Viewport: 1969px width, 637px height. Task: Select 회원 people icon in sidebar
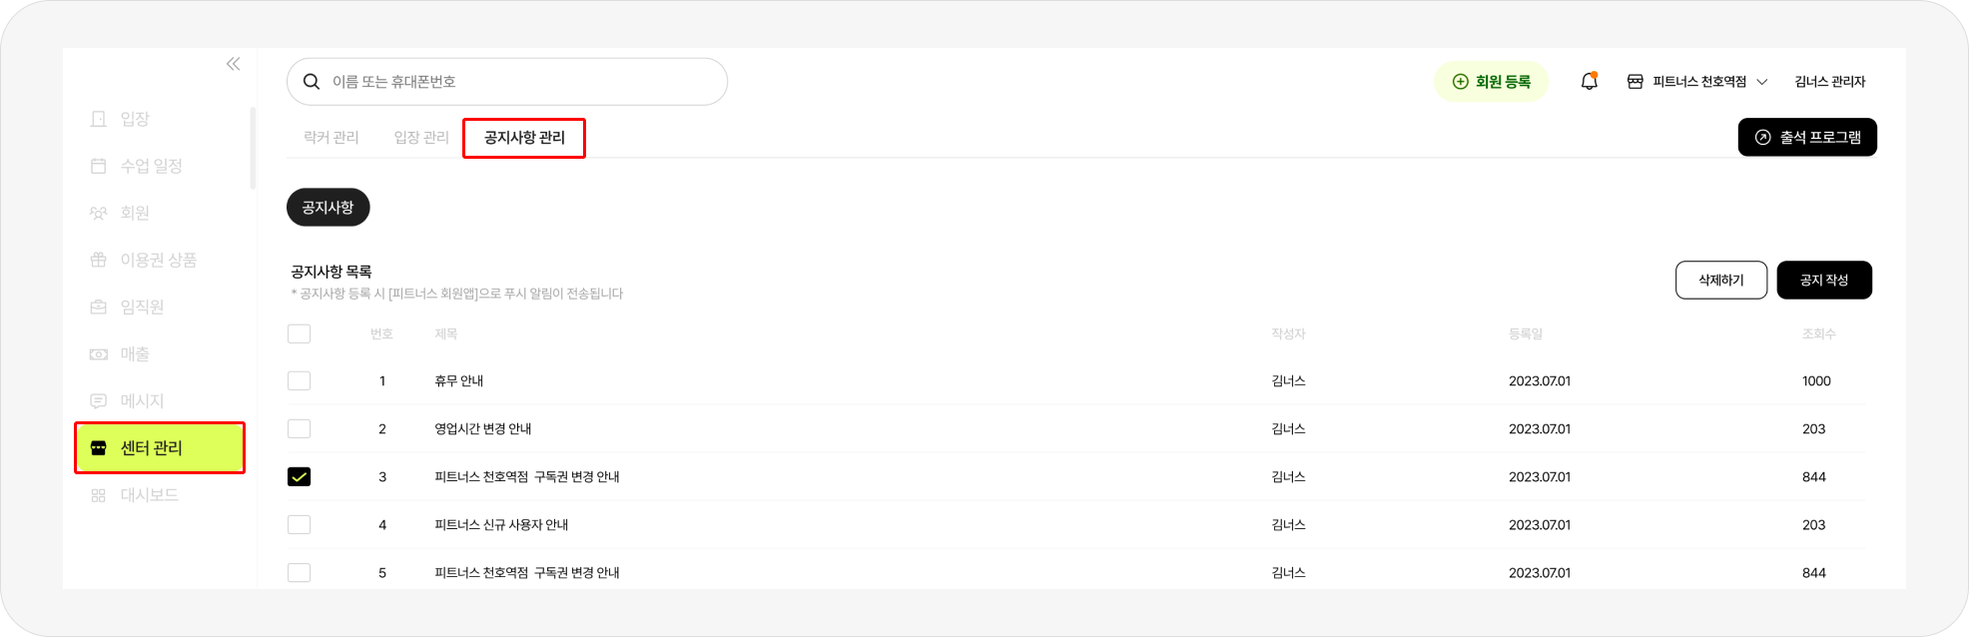98,213
